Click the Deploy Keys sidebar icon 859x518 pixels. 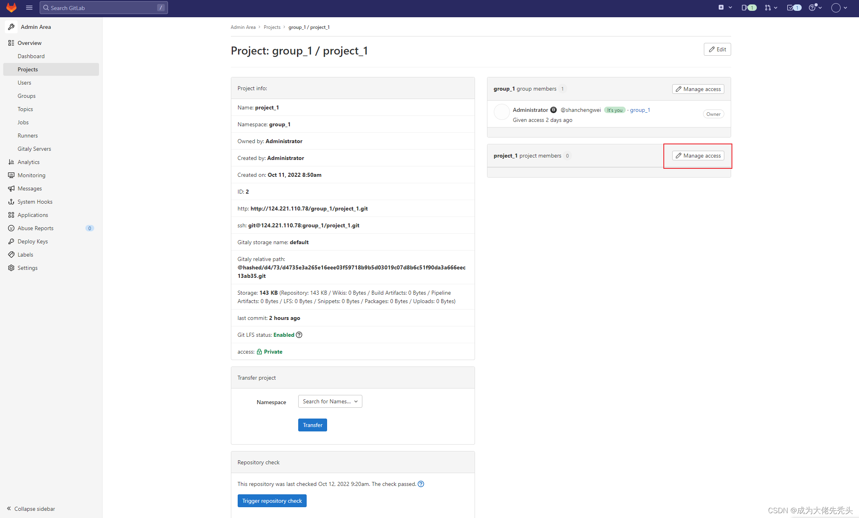click(x=12, y=241)
